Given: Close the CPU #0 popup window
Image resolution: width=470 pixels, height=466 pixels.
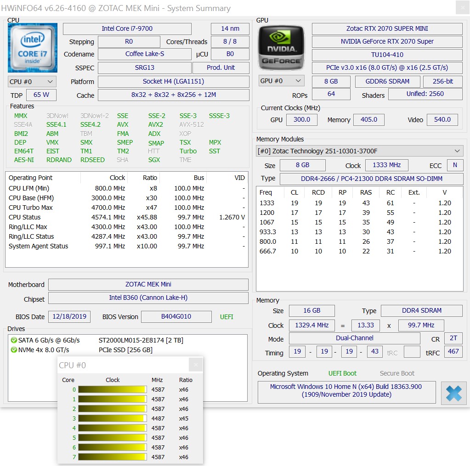Looking at the screenshot, I should [196, 365].
